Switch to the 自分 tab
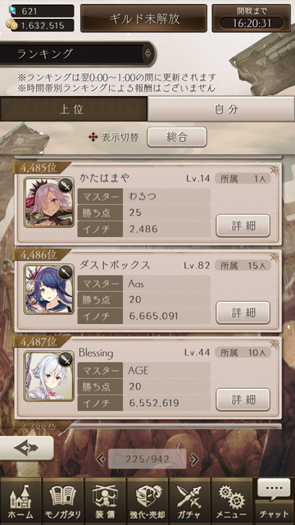 [221, 109]
